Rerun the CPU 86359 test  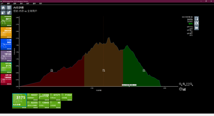tap(9, 37)
